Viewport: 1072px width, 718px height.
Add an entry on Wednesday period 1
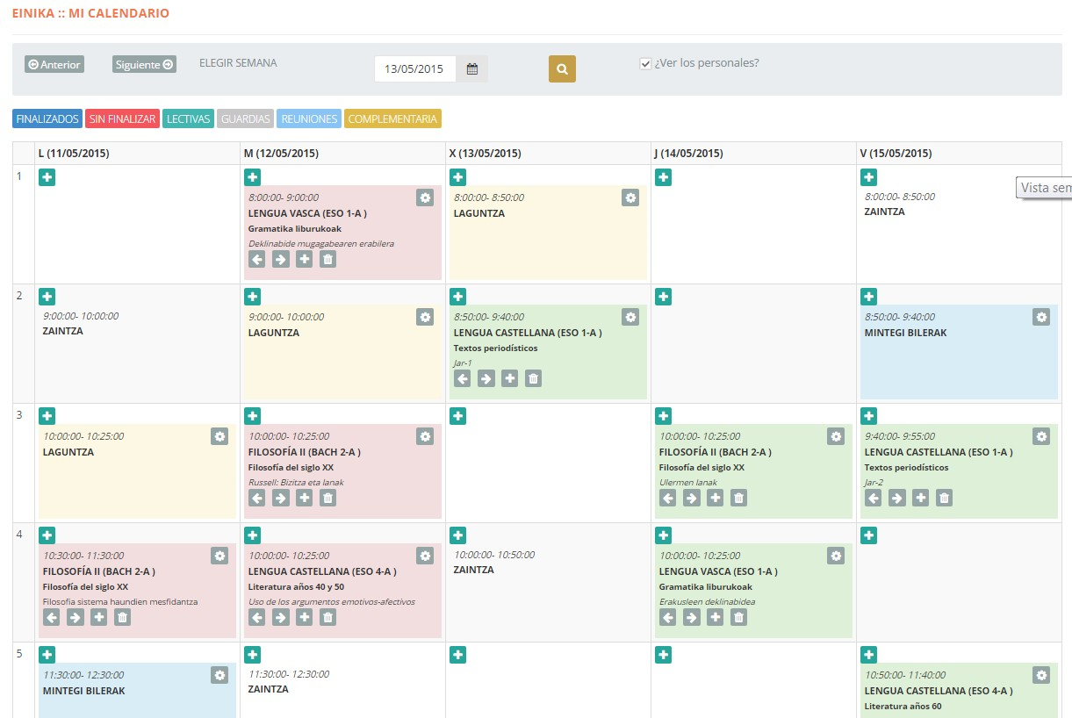458,177
